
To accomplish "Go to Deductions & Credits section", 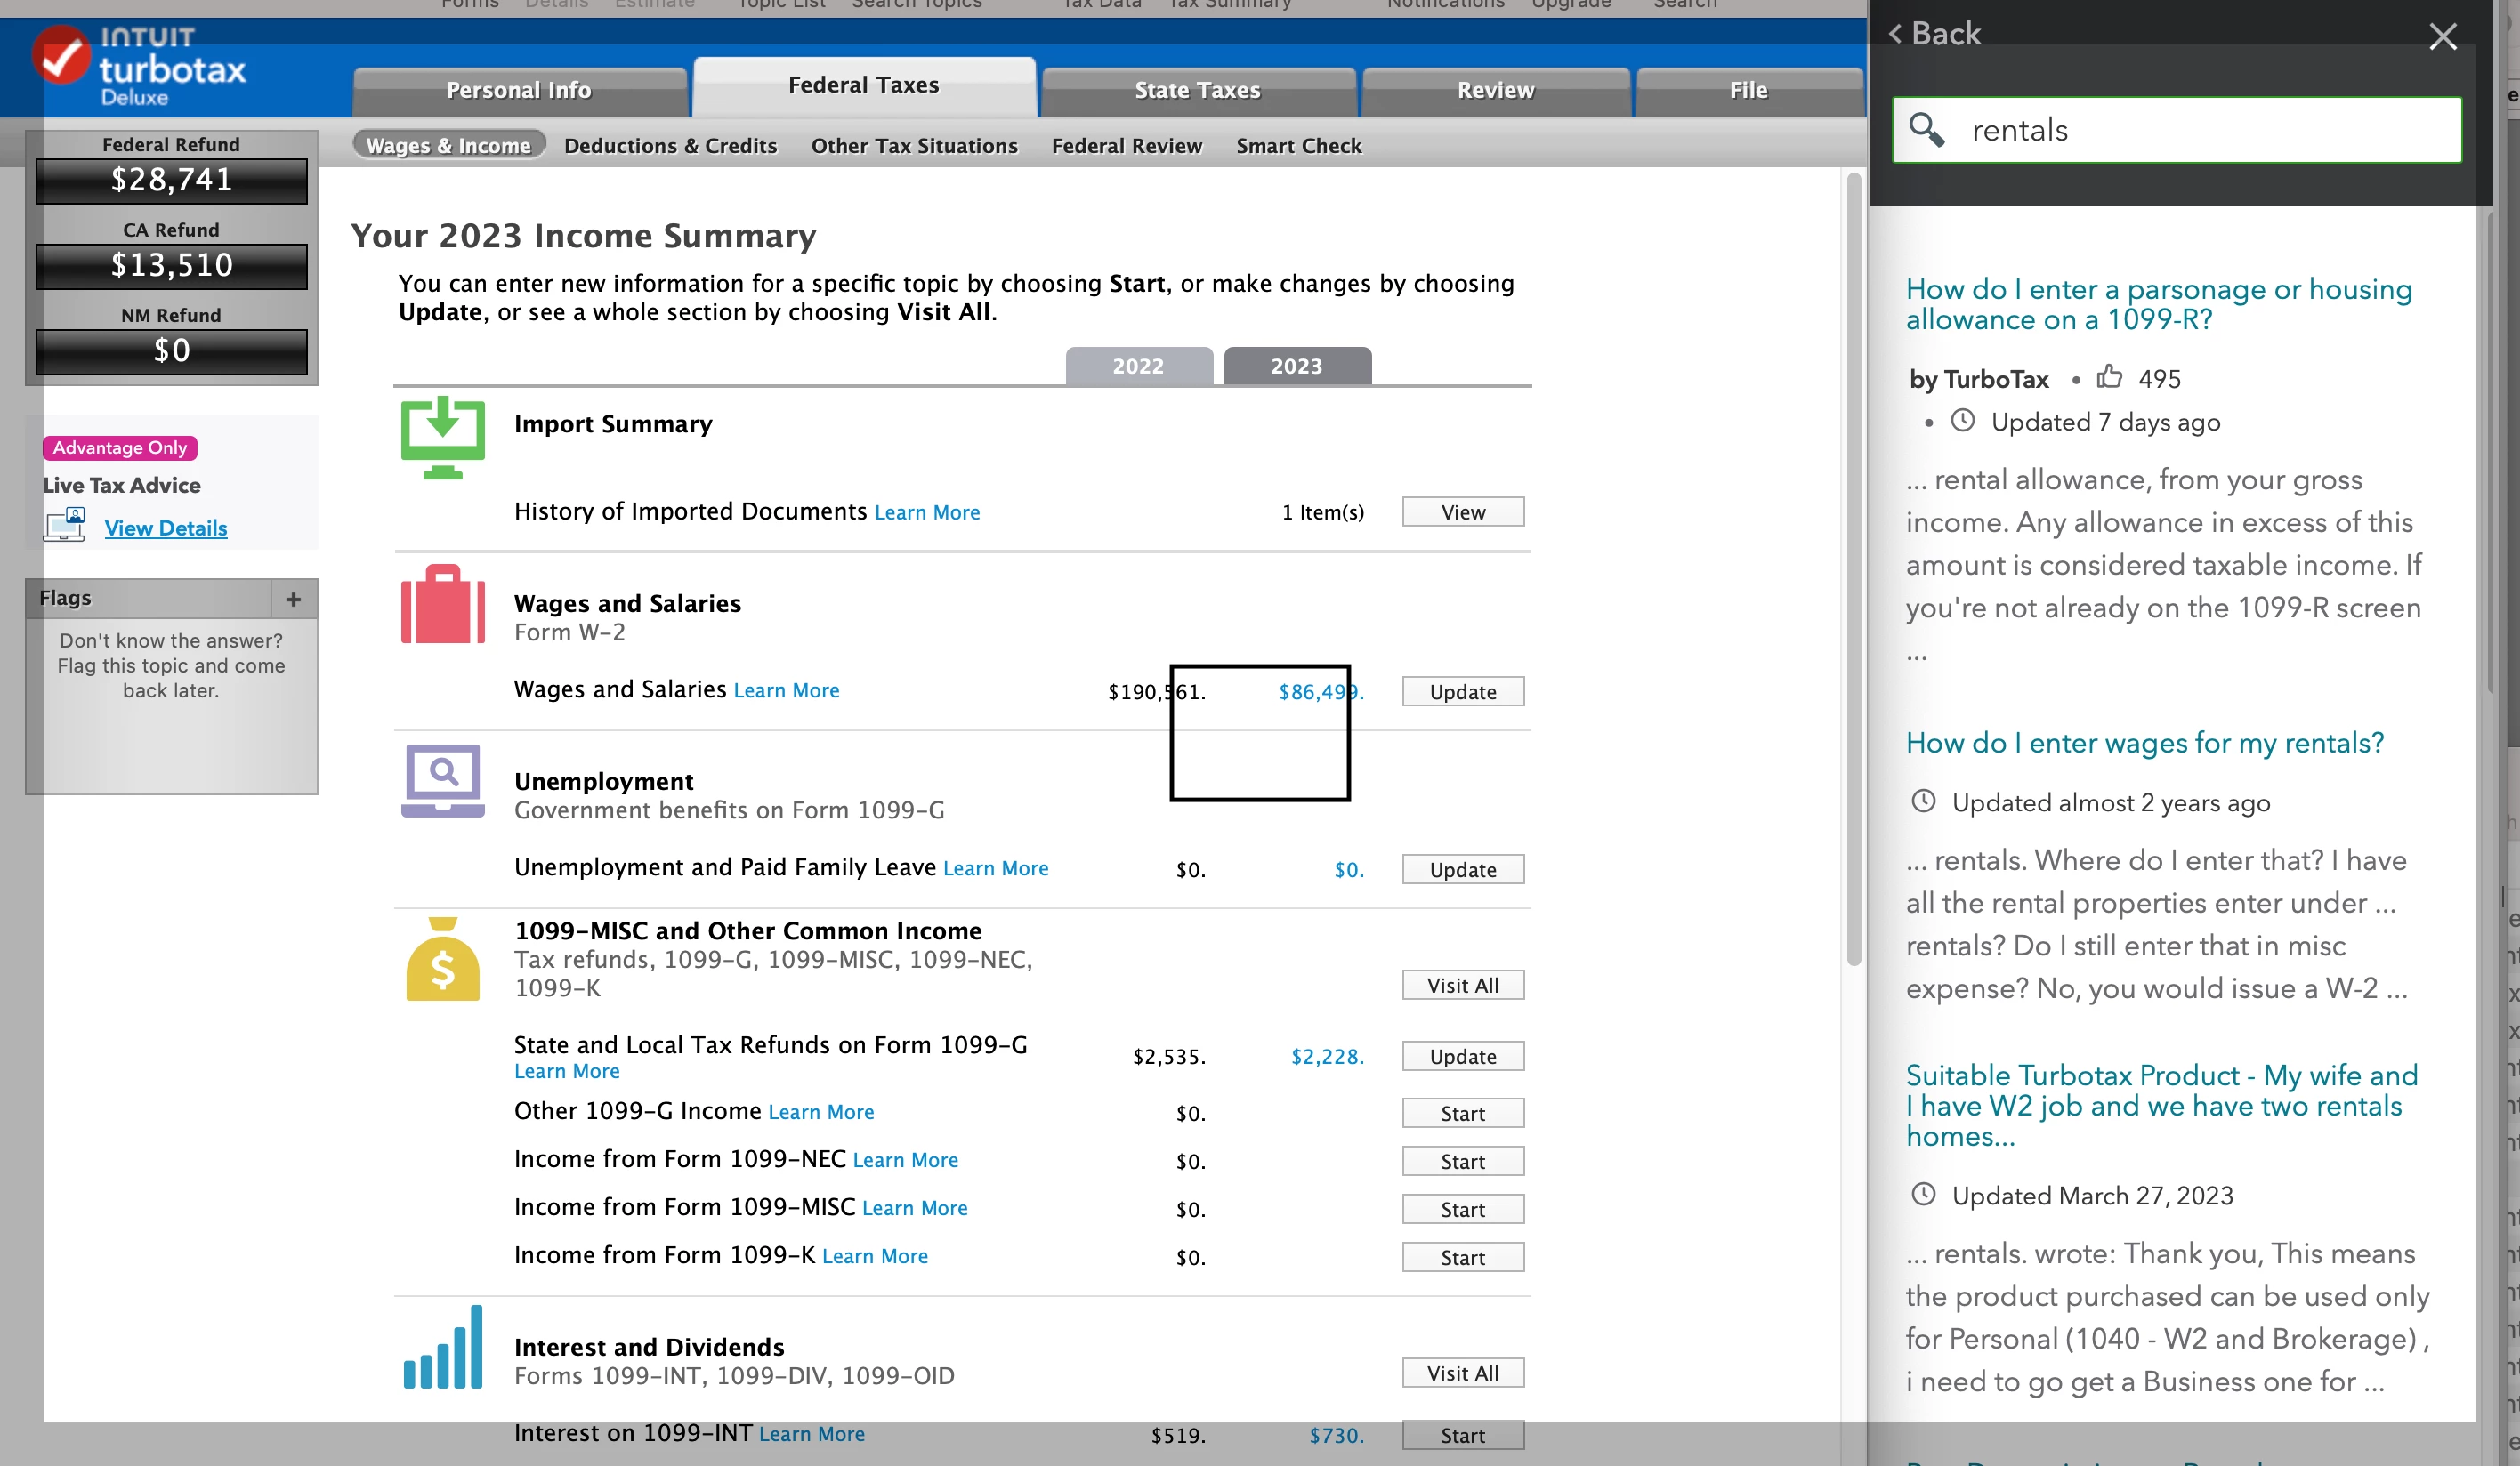I will click(670, 146).
